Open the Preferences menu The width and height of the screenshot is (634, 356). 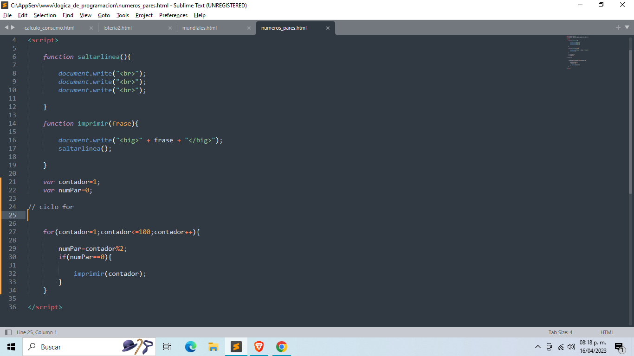[173, 15]
